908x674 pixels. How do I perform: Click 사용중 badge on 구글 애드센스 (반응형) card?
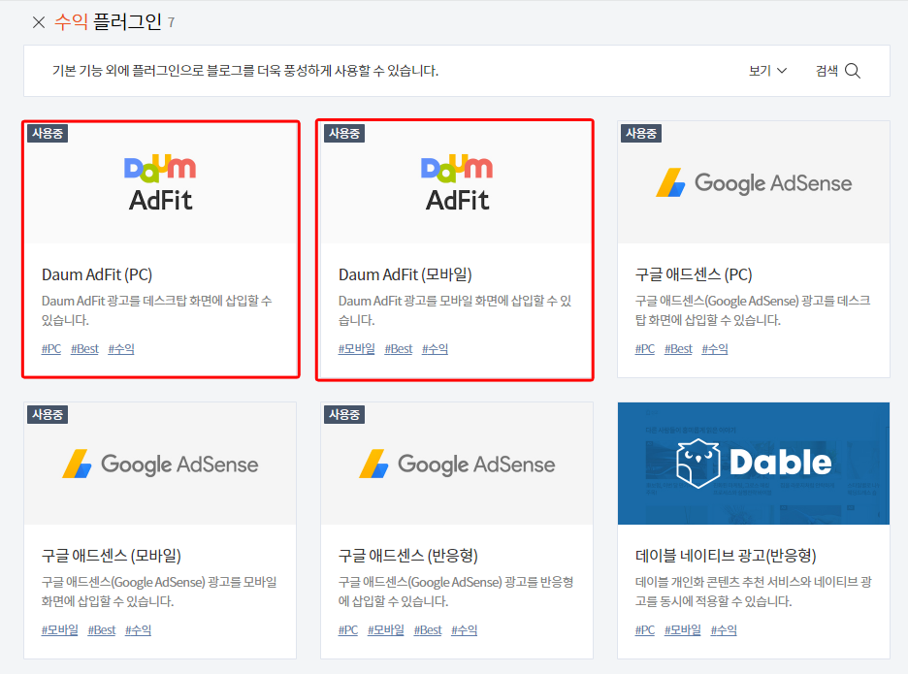[344, 415]
